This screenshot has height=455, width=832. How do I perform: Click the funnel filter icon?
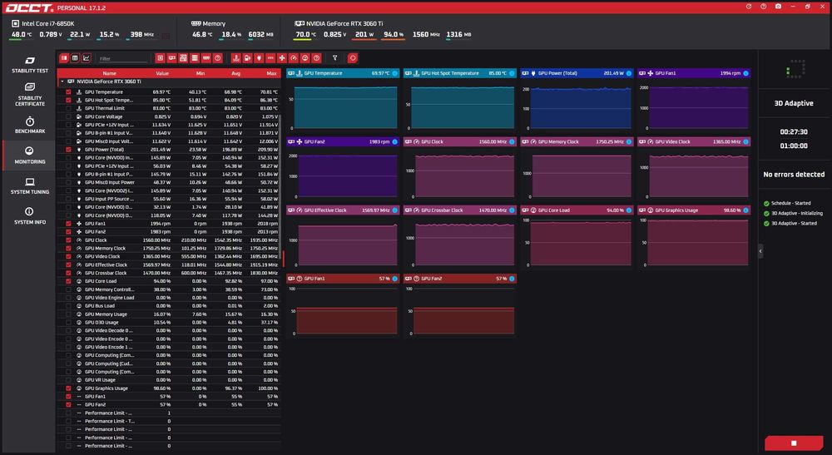[x=334, y=57]
